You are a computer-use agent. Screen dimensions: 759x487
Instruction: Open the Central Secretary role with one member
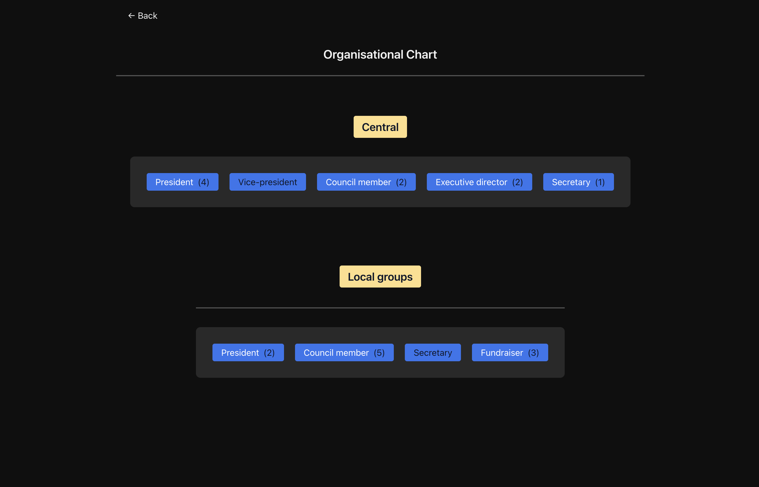(x=578, y=182)
